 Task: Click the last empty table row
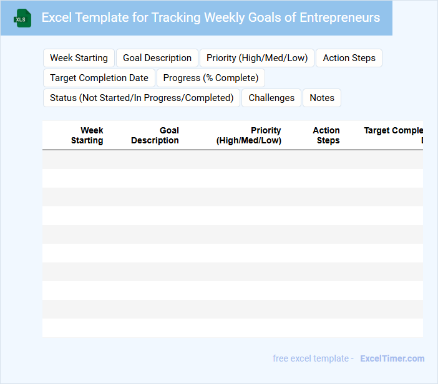(232, 328)
